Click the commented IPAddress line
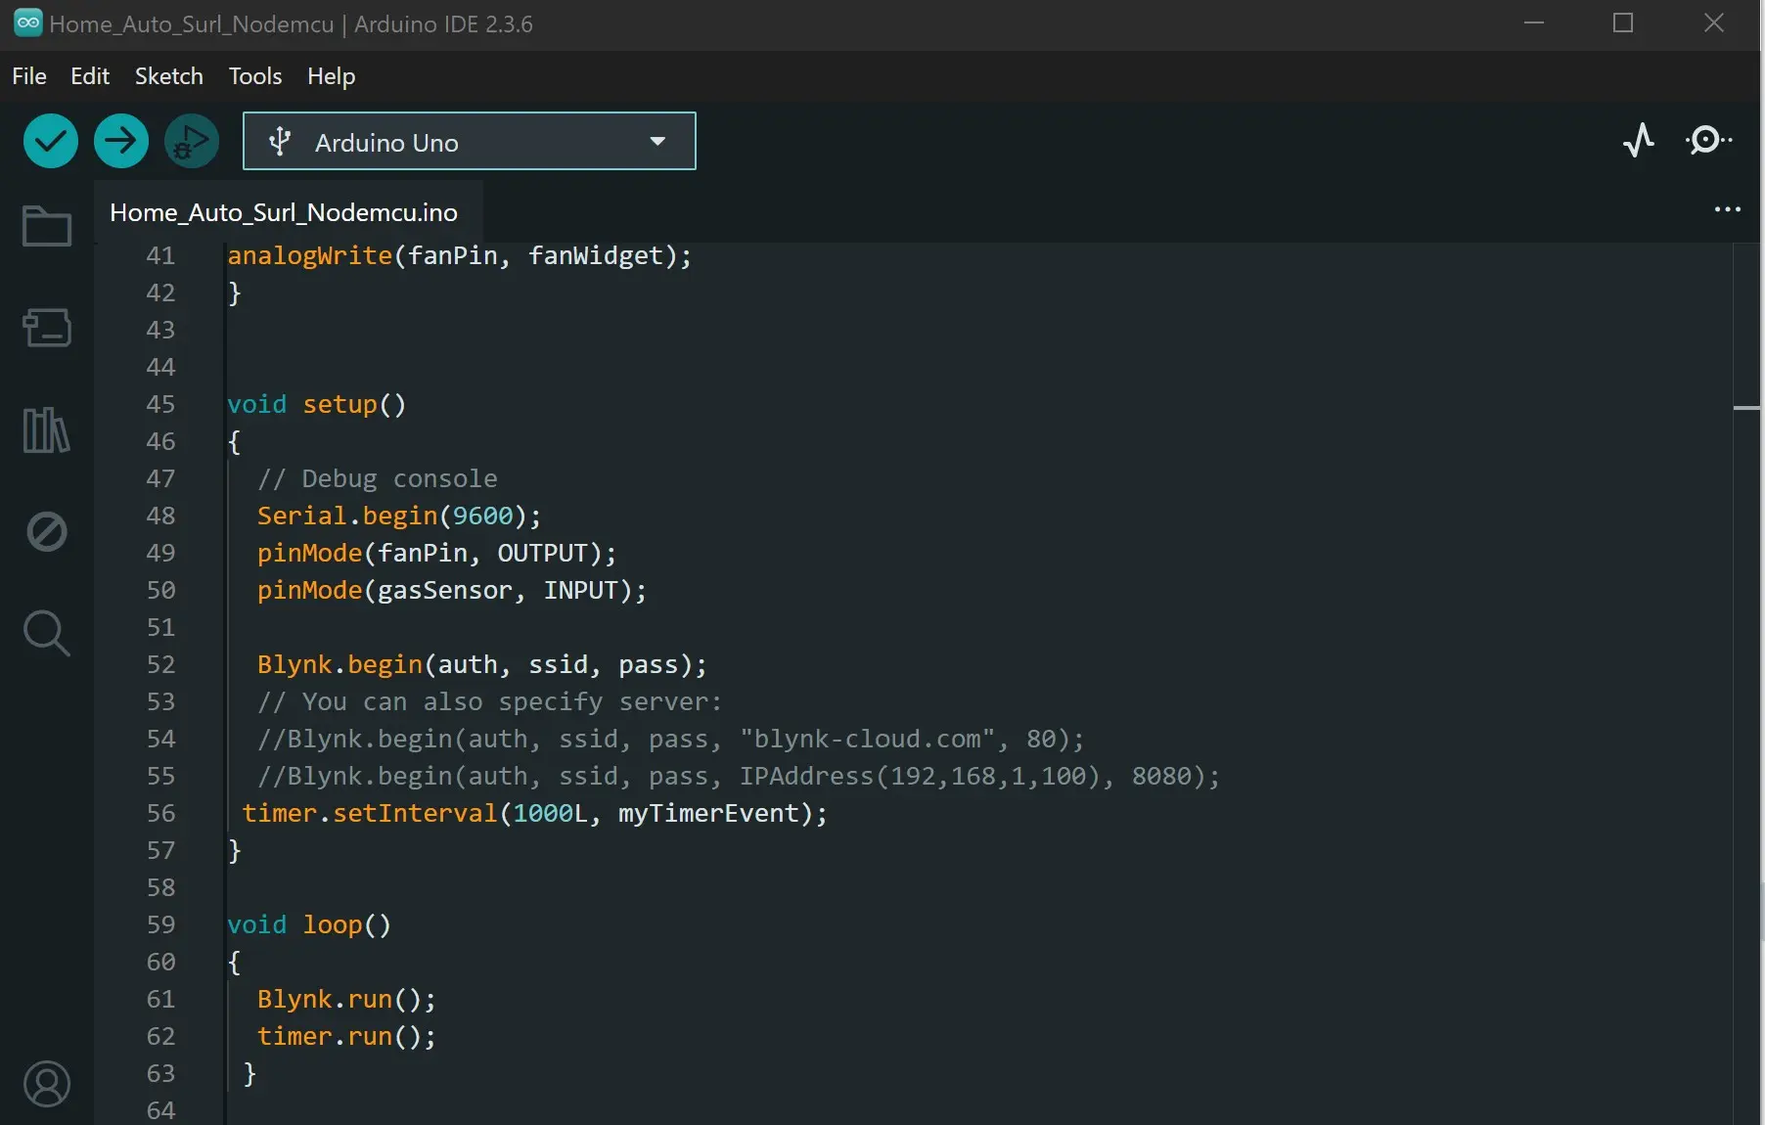The height and width of the screenshot is (1125, 1765). click(739, 776)
